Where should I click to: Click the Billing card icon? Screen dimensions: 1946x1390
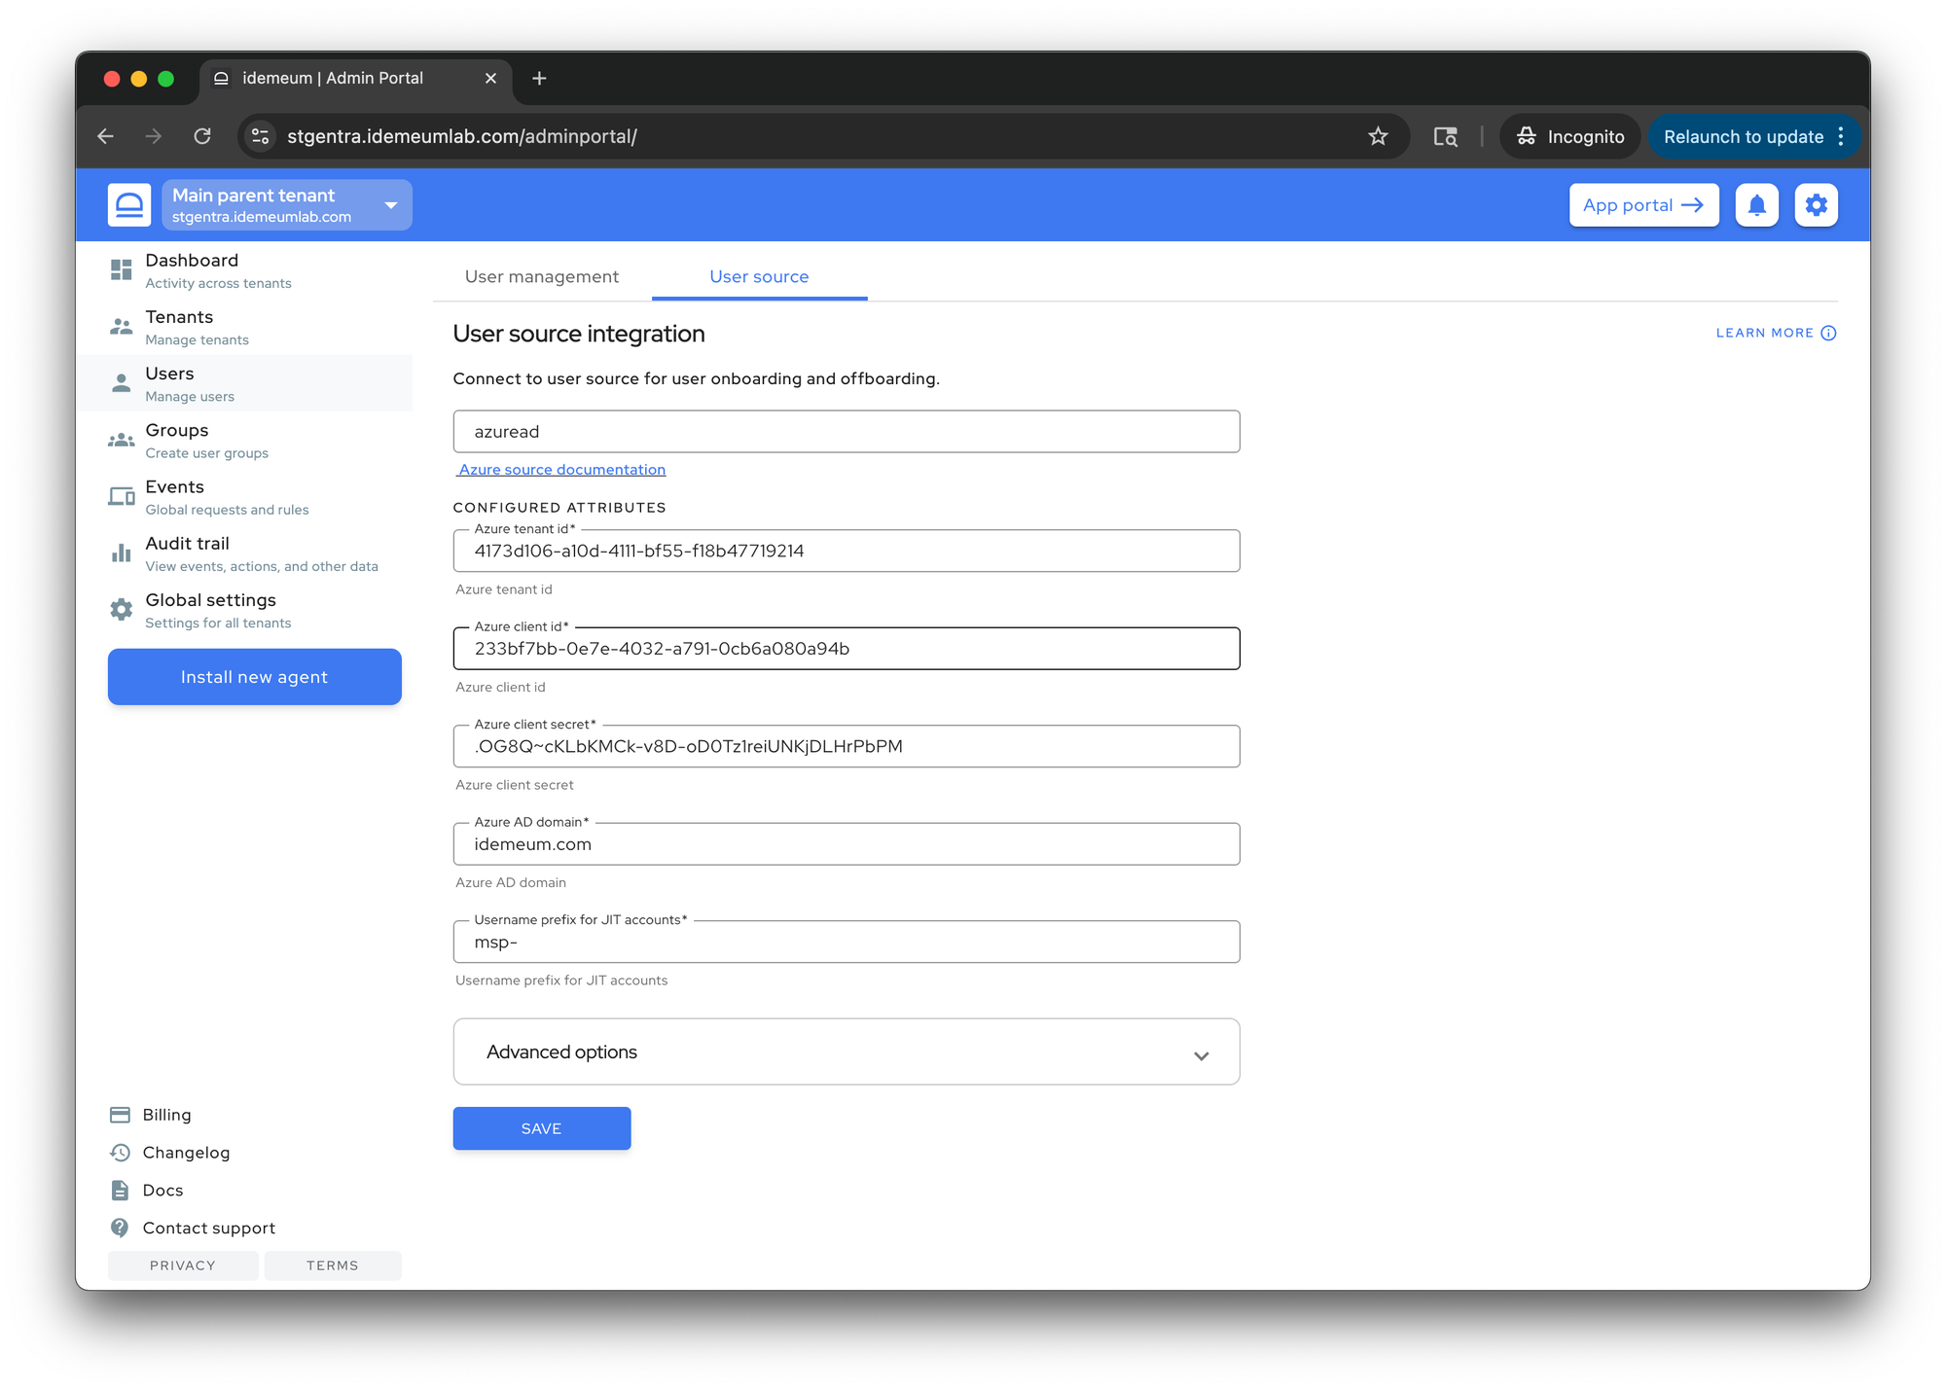(x=120, y=1115)
